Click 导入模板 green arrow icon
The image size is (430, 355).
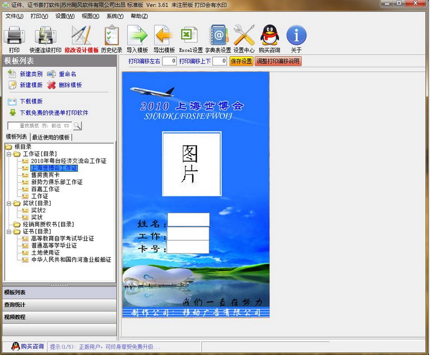tap(137, 35)
